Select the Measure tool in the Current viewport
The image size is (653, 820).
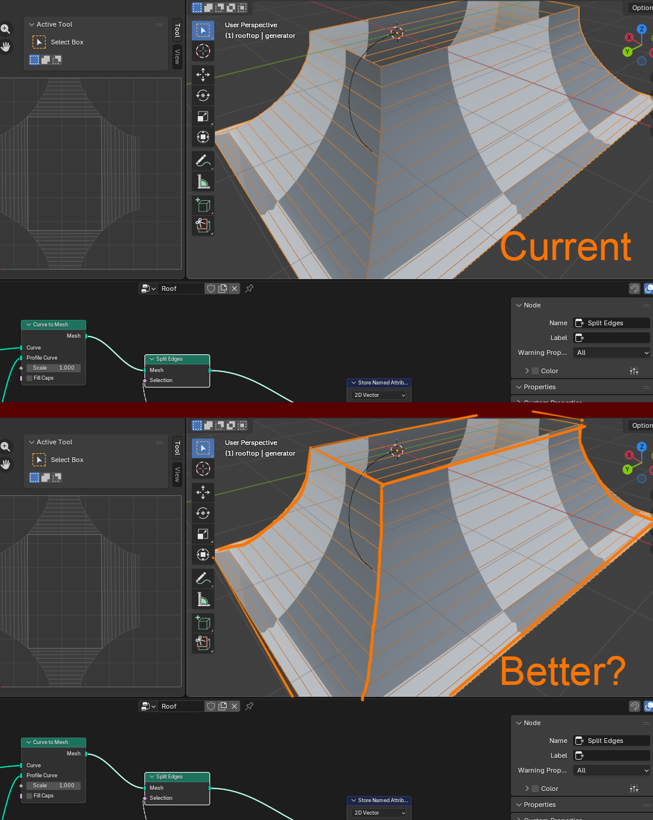pyautogui.click(x=203, y=181)
